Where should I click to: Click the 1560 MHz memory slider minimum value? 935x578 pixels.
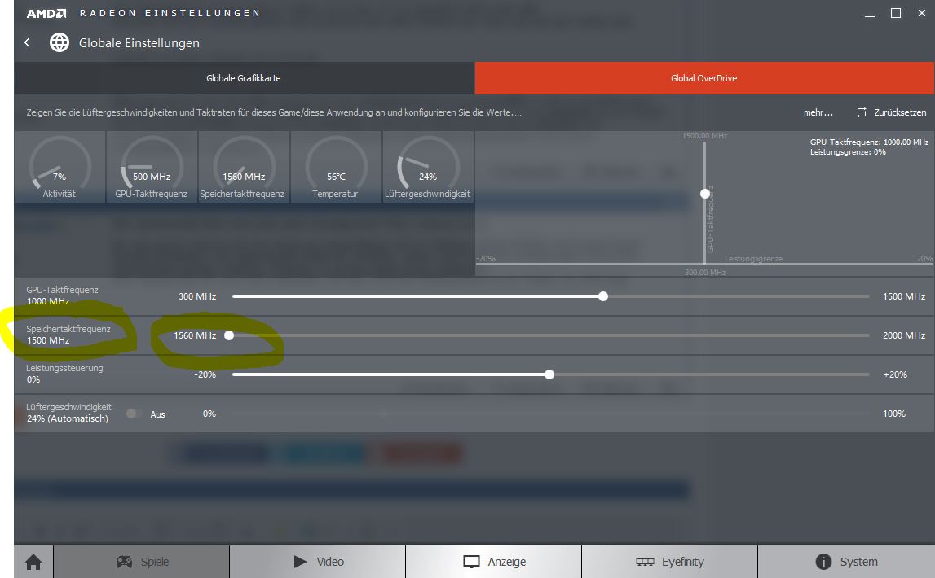click(x=195, y=335)
